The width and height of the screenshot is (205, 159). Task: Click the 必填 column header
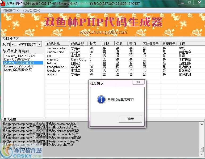click(x=121, y=44)
